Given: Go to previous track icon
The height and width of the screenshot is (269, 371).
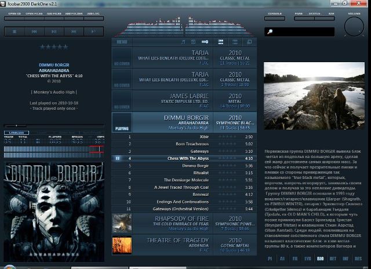Looking at the screenshot, I should coord(34,31).
